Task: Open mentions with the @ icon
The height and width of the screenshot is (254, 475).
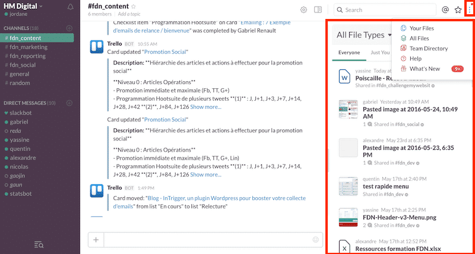Action: (x=445, y=10)
